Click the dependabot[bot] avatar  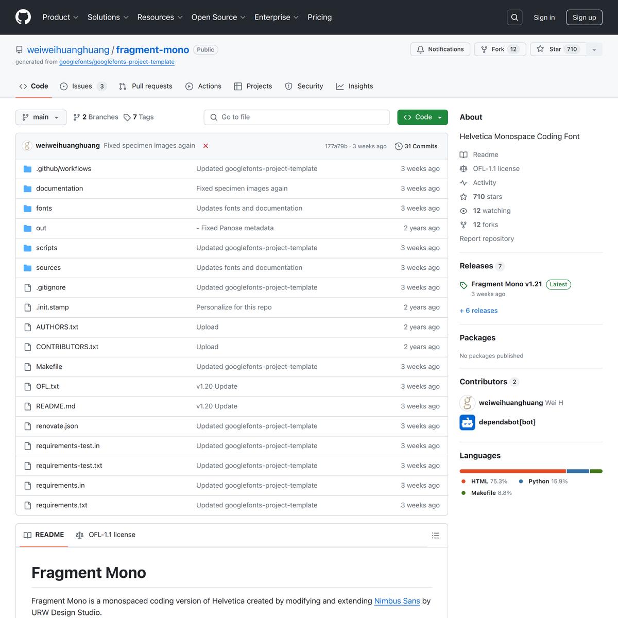(x=467, y=422)
